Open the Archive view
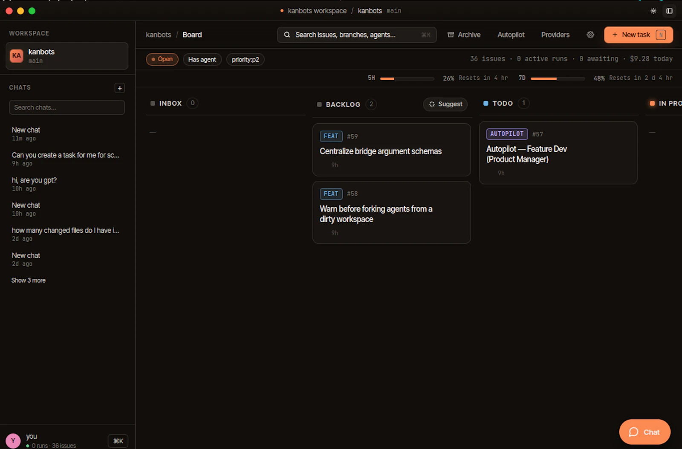 (464, 35)
